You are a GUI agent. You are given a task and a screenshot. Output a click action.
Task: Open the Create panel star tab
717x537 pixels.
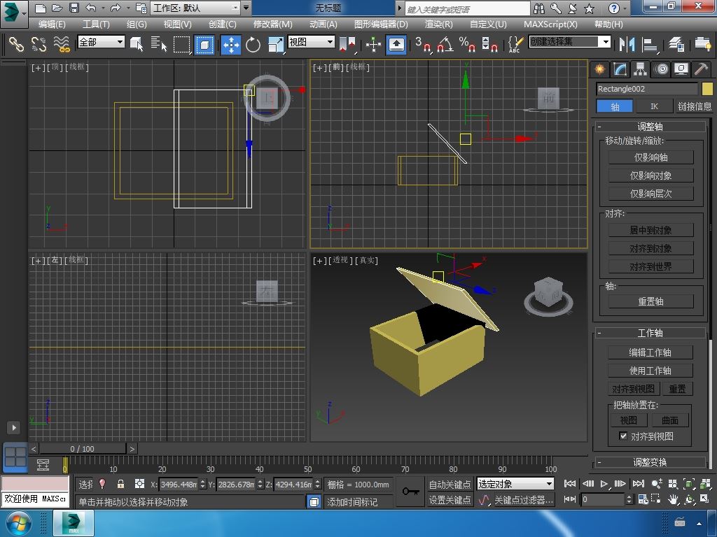pos(599,69)
